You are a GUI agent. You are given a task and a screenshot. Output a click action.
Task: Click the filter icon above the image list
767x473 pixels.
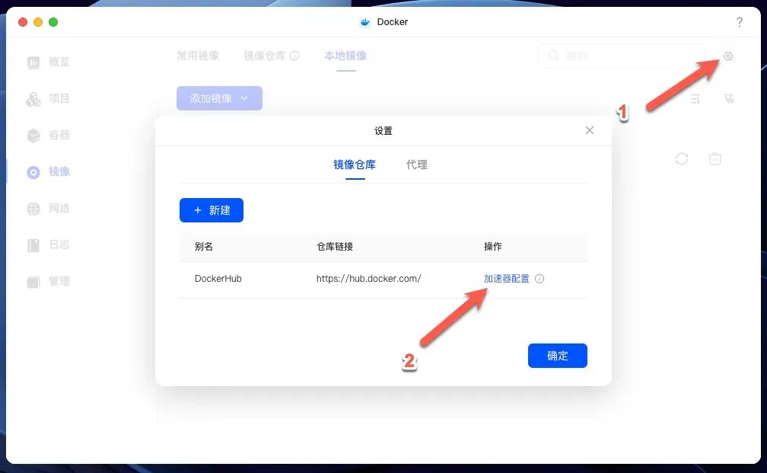[x=729, y=97]
